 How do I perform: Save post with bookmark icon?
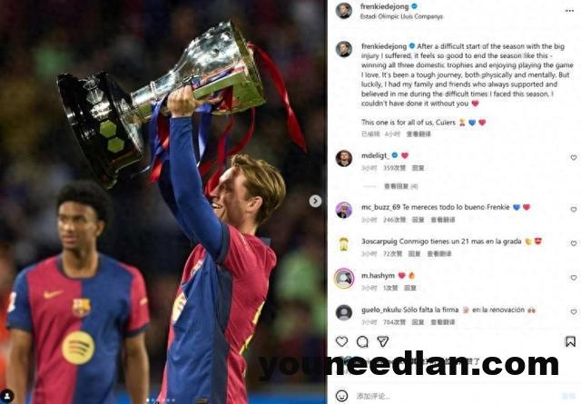[570, 341]
